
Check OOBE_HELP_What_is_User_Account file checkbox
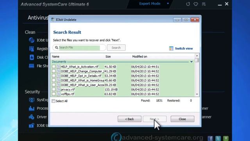[54, 85]
